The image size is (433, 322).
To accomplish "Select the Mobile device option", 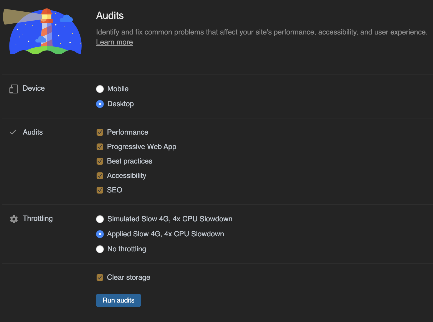I will (100, 89).
